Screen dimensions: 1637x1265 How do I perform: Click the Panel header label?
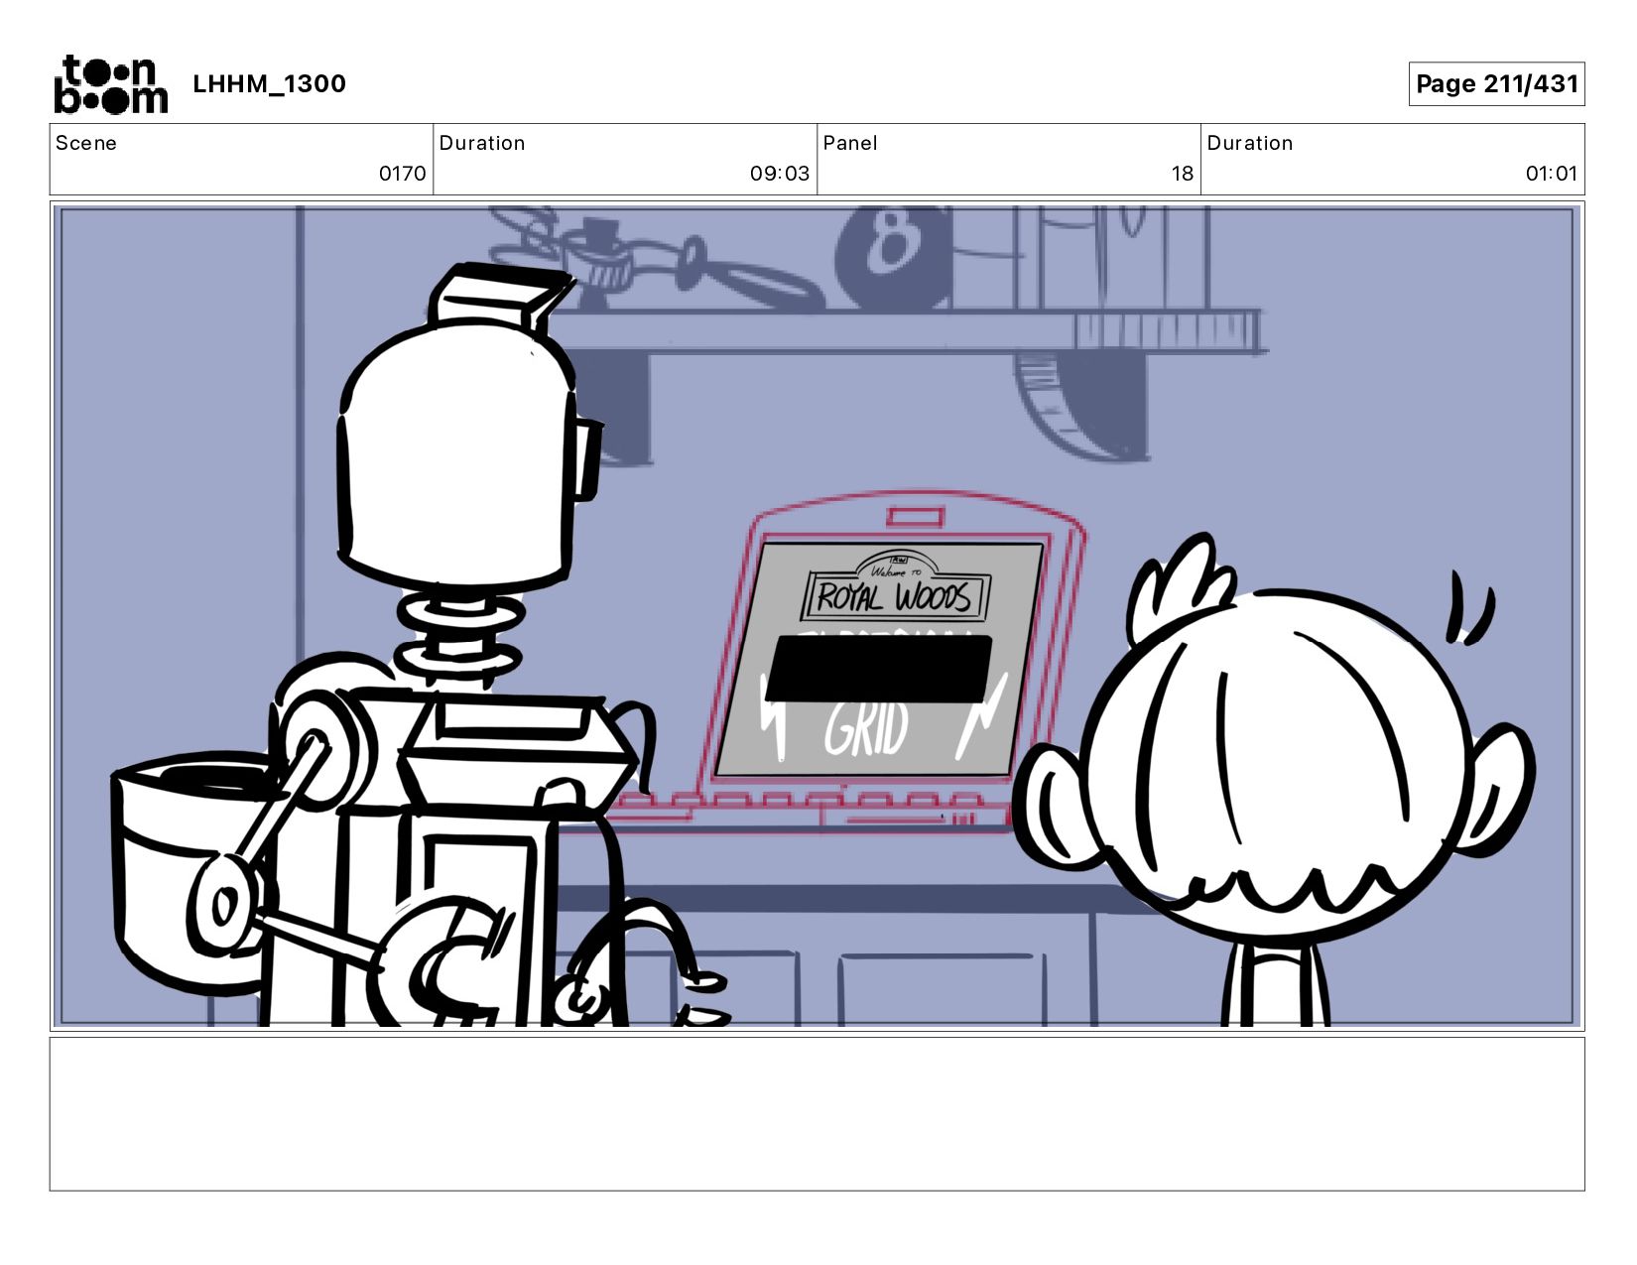(x=850, y=143)
